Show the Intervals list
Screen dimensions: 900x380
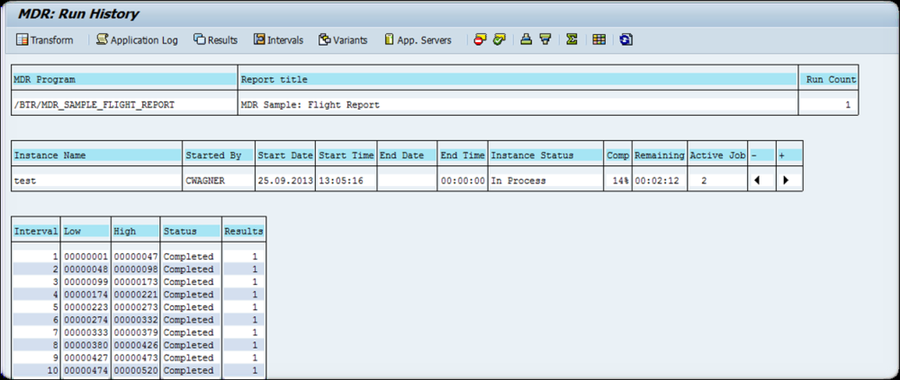(x=278, y=40)
